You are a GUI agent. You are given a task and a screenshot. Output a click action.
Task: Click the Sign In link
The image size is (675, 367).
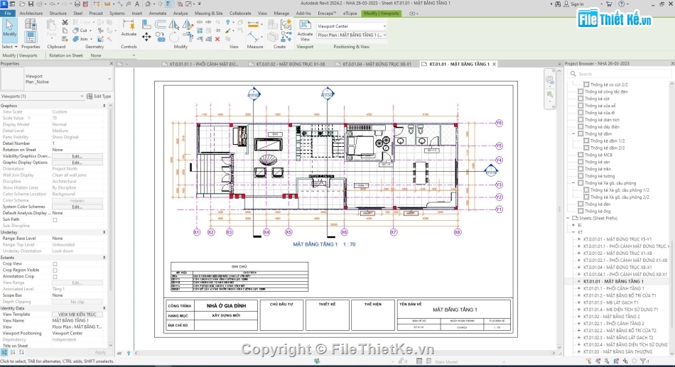point(577,4)
